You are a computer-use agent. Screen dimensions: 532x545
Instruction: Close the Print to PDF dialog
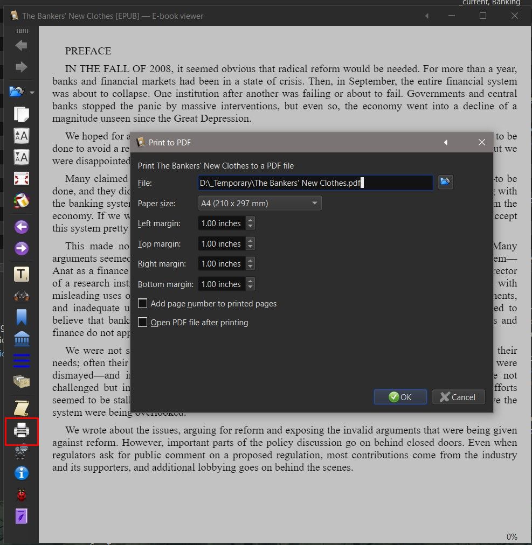point(481,142)
